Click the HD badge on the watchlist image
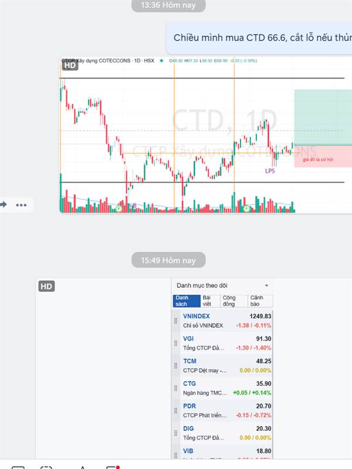The width and height of the screenshot is (352, 469). [x=46, y=287]
